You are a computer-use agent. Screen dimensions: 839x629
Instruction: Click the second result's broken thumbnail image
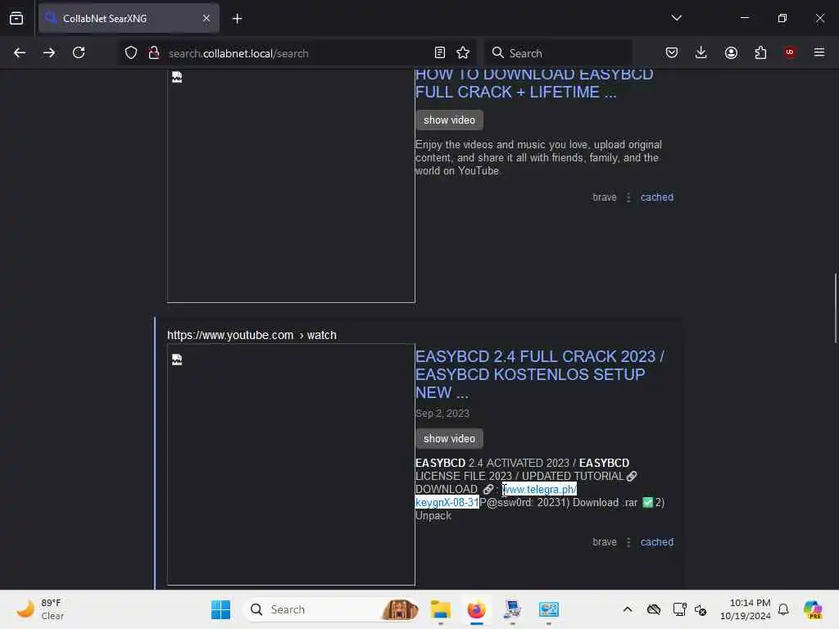tap(291, 464)
